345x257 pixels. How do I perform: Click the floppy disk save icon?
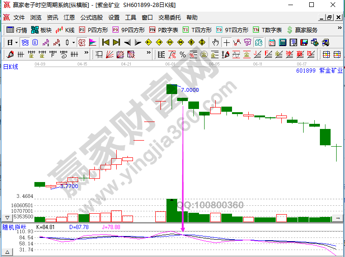305,42
